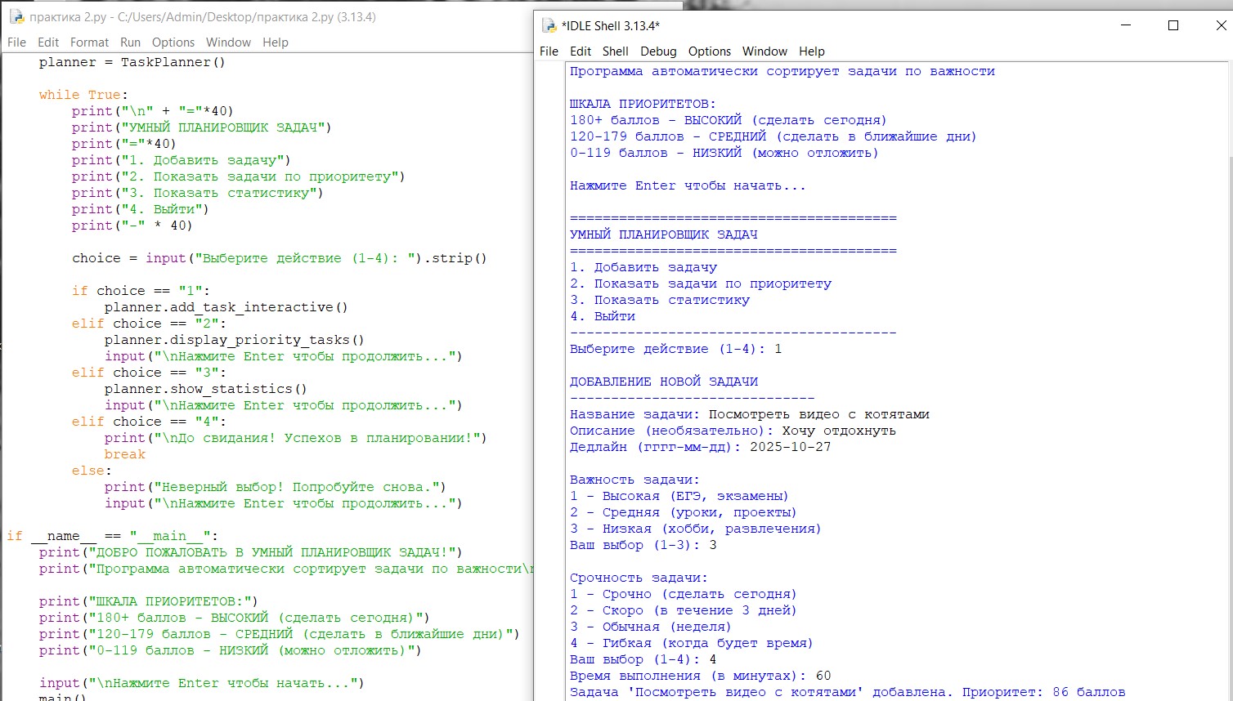Open the File menu in IDLE Shell

point(549,51)
